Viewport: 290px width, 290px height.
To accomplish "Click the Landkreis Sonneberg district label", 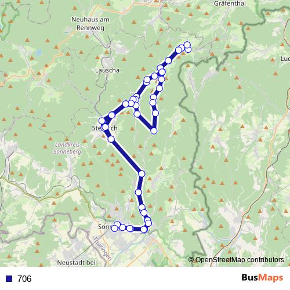I will [67, 148].
